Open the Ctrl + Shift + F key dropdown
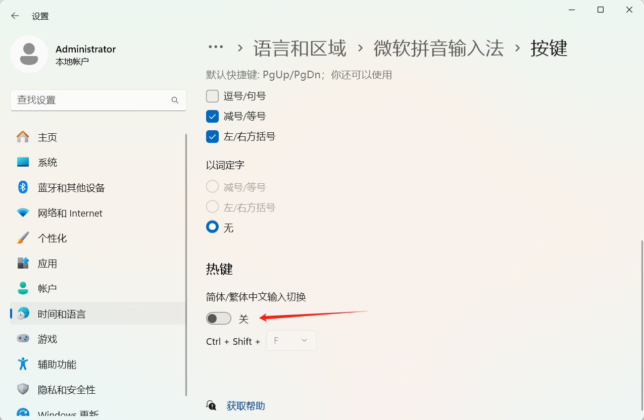 [291, 341]
